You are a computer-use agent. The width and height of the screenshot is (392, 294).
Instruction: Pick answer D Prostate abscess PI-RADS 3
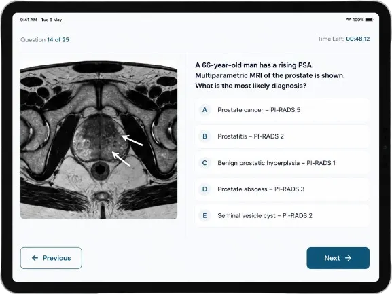(282, 189)
